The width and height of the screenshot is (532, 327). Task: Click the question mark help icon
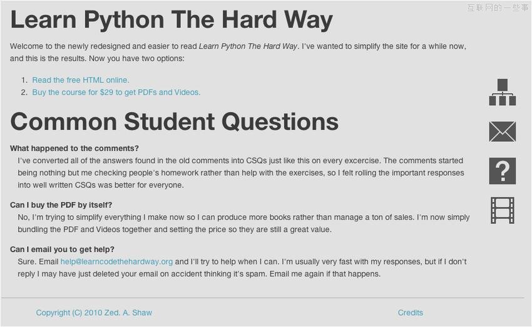coord(502,171)
